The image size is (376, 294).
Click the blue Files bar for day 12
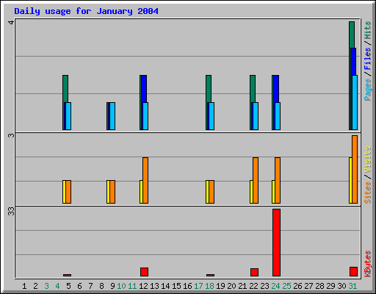144,89
